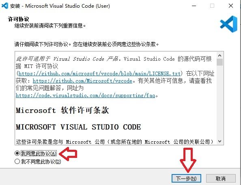This screenshot has width=241, height=185.
Task: Click the license scrollbar thumb
Action: click(219, 62)
